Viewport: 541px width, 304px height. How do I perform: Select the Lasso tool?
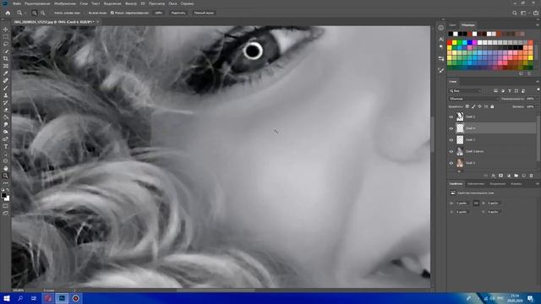6,44
